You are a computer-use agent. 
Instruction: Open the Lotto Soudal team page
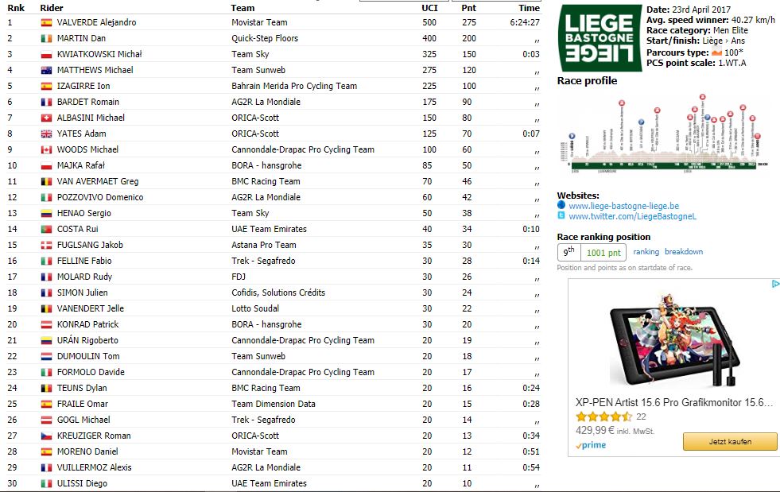(x=255, y=308)
